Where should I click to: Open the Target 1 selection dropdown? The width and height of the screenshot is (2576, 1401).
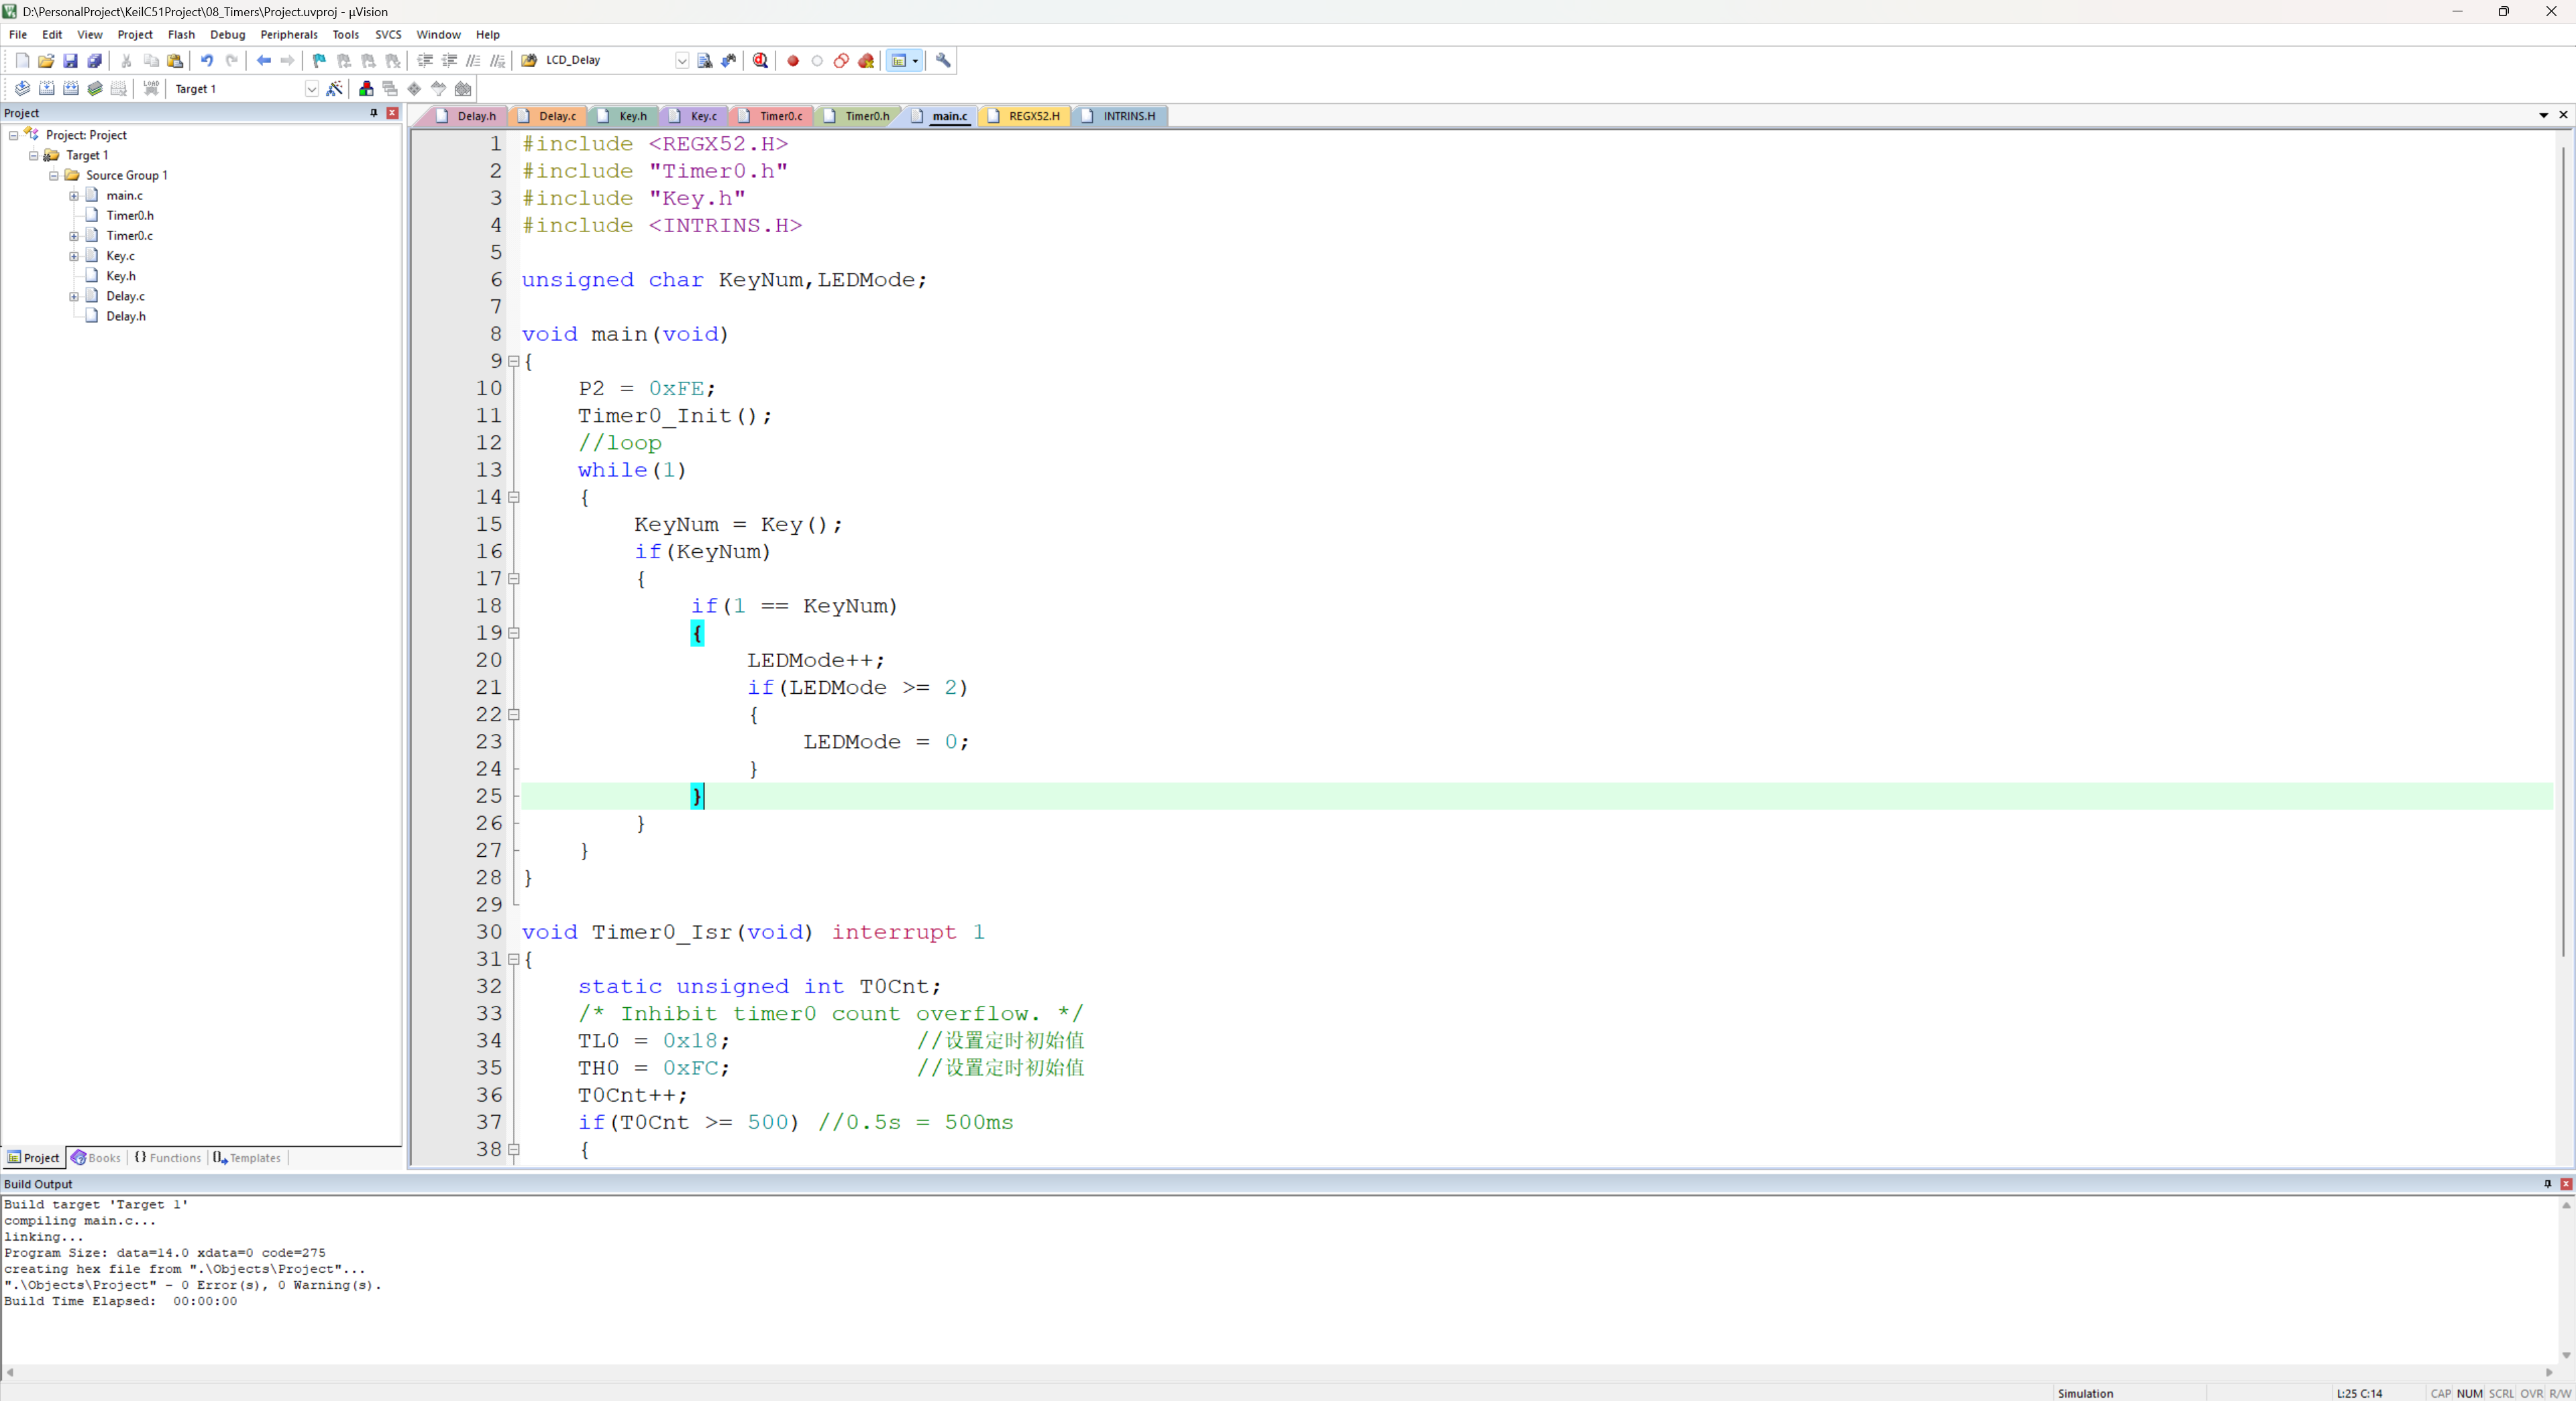click(x=311, y=88)
